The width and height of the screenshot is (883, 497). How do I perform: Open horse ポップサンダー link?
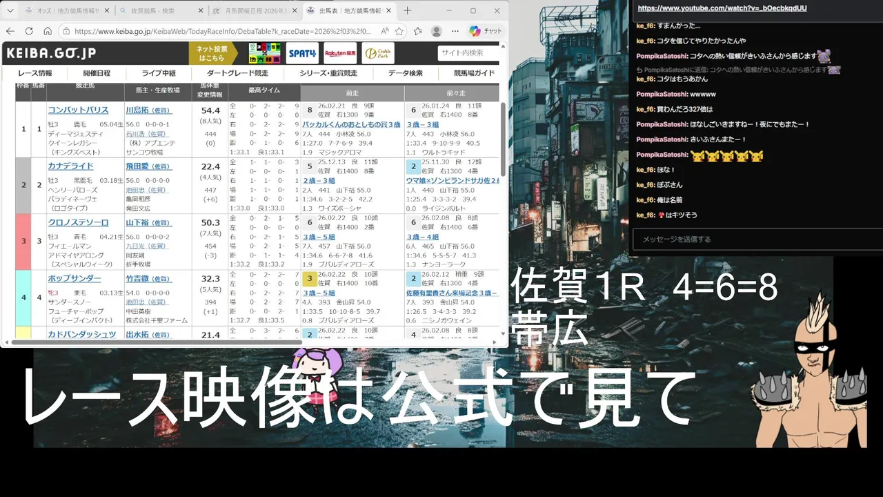click(75, 278)
